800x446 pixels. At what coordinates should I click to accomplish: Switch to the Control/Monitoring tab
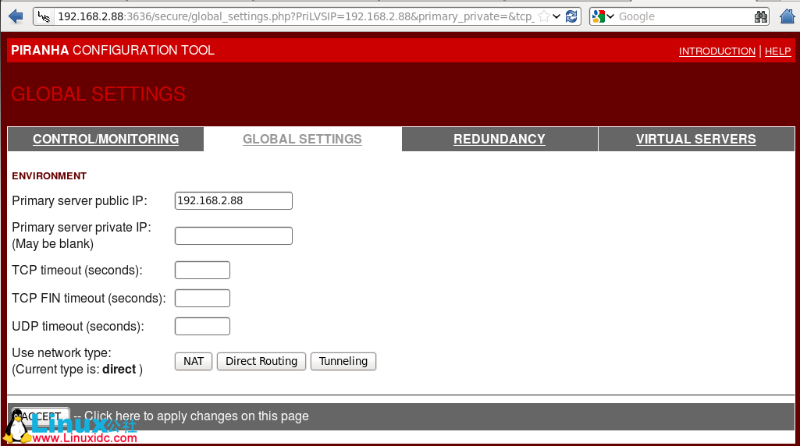click(105, 139)
